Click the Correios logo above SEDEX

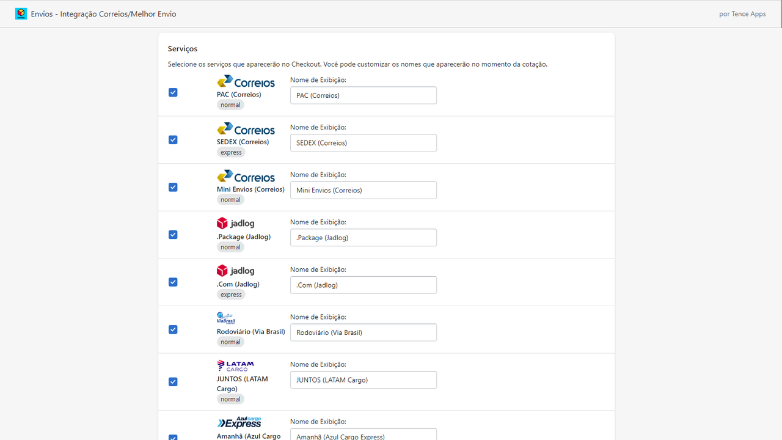click(x=246, y=129)
